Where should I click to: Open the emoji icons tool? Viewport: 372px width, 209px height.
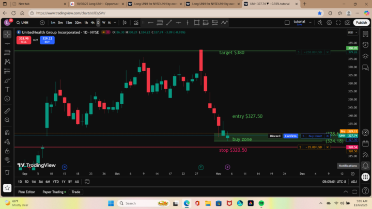click(7, 99)
